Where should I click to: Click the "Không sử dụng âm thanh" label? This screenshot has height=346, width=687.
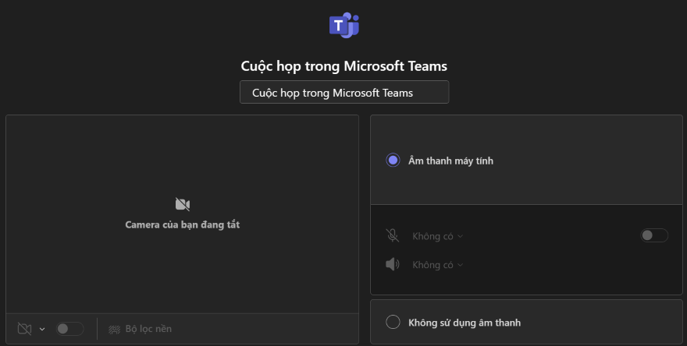(465, 323)
